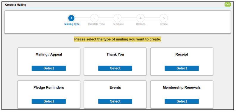Choose Select under Thank You
This screenshot has height=112, width=236.
(115, 68)
